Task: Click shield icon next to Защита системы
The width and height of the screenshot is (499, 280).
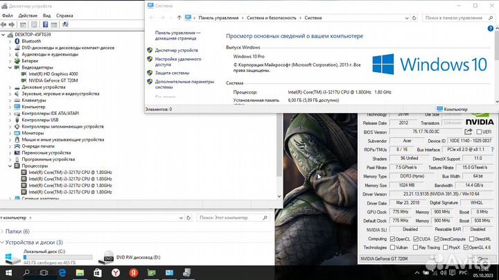Action: click(x=150, y=73)
